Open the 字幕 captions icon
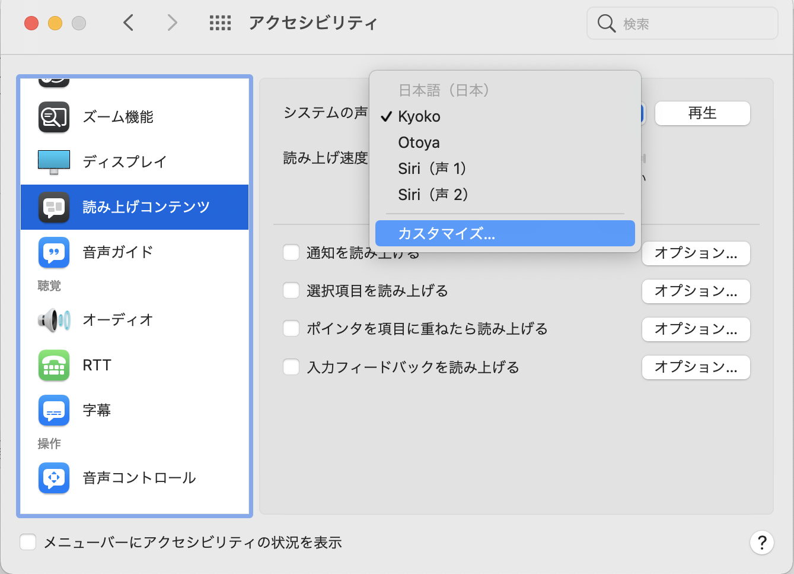This screenshot has height=574, width=794. (54, 410)
